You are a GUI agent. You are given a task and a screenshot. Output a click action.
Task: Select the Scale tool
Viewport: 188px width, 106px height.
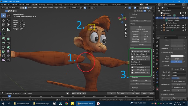point(3,25)
